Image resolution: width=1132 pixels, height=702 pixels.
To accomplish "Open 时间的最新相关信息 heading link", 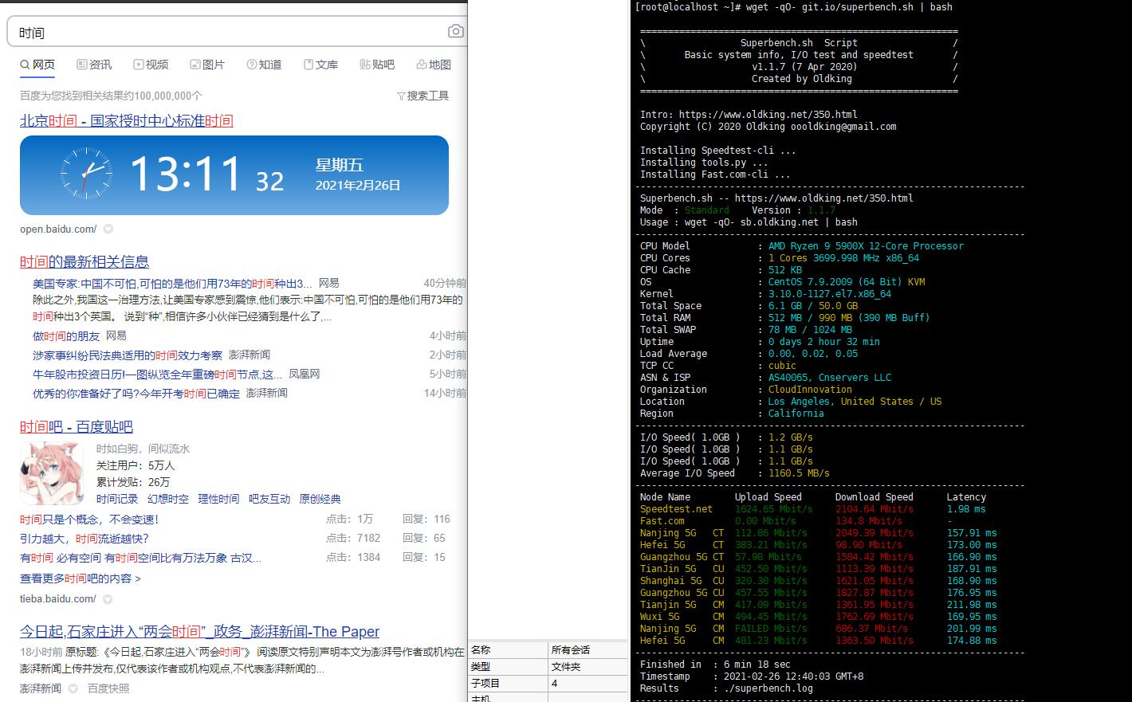I will (85, 262).
